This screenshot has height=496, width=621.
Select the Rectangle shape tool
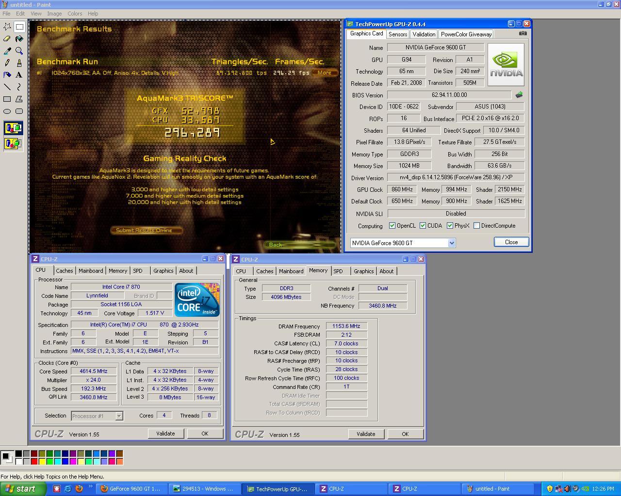7,99
